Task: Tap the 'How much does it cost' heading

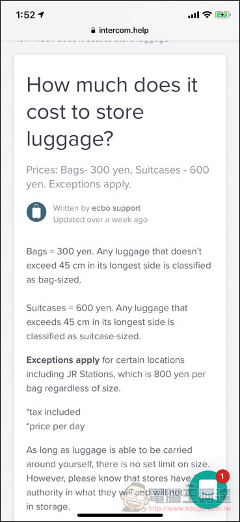Action: click(x=113, y=112)
